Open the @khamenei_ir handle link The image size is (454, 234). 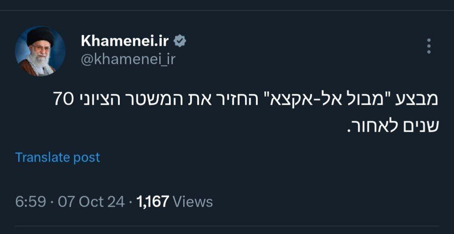pyautogui.click(x=128, y=60)
